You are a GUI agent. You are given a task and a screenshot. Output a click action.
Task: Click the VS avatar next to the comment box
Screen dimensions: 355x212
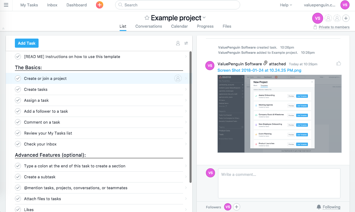tap(210, 173)
